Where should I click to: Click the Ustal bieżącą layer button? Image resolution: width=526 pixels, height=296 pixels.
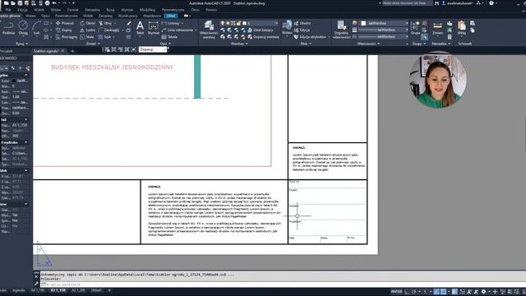(260, 30)
